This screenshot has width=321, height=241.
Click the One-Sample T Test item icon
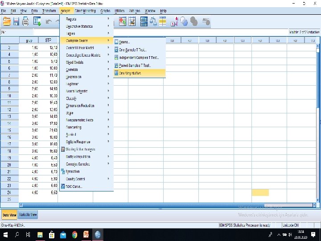tap(116, 50)
